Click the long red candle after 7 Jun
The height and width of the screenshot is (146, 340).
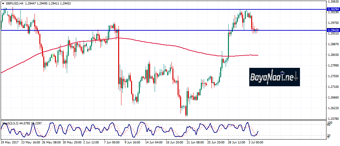118,58
